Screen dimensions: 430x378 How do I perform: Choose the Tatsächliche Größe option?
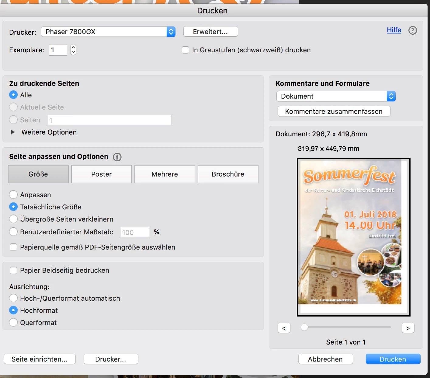point(13,207)
